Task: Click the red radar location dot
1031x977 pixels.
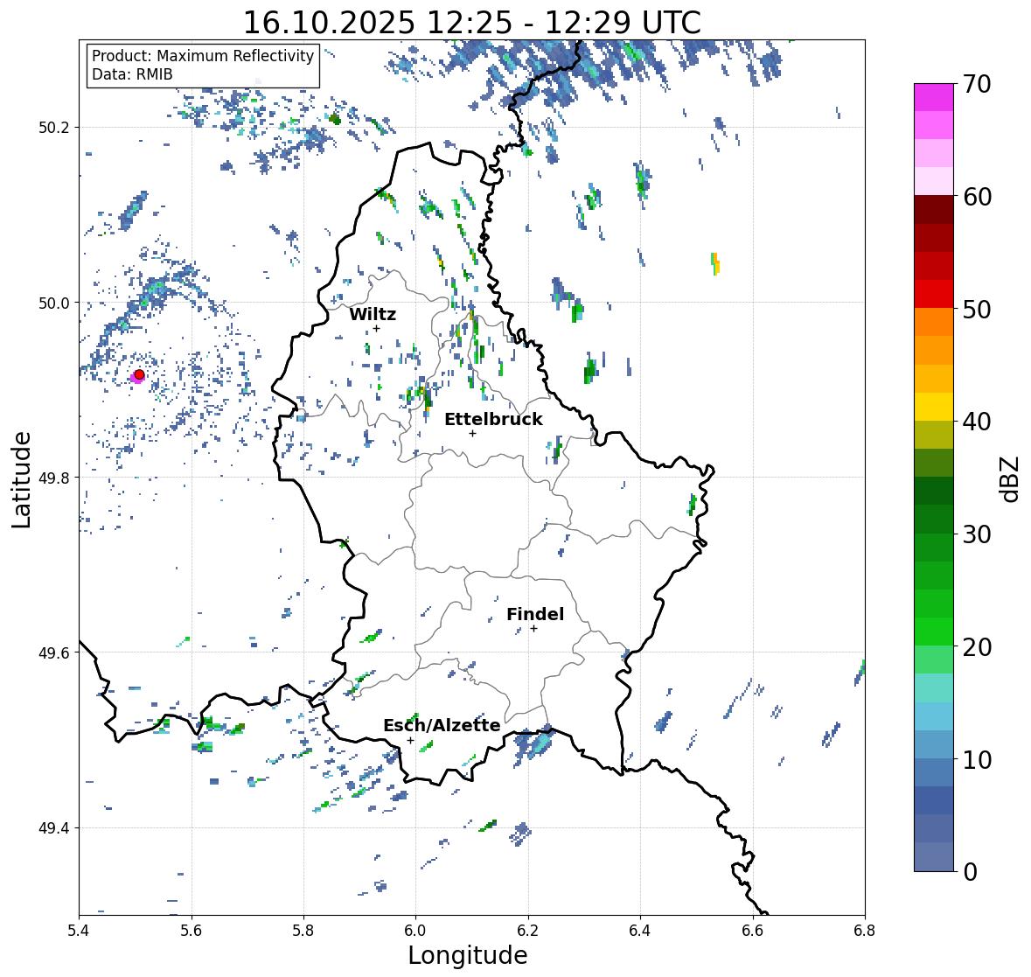Action: 139,374
